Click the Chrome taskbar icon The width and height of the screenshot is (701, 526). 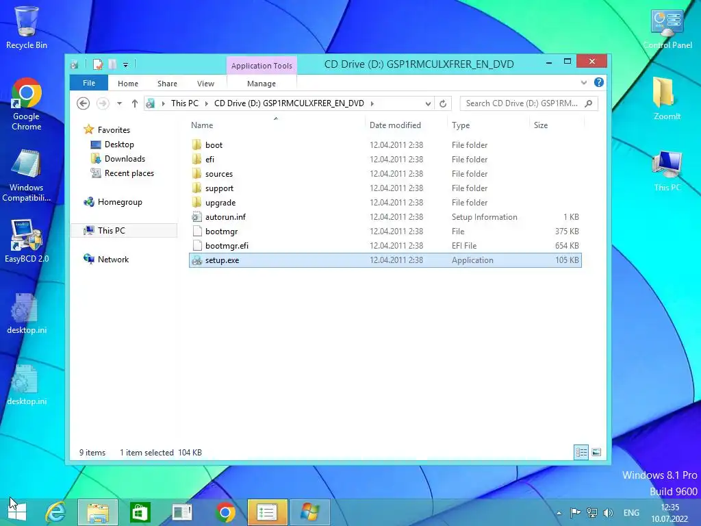click(225, 512)
